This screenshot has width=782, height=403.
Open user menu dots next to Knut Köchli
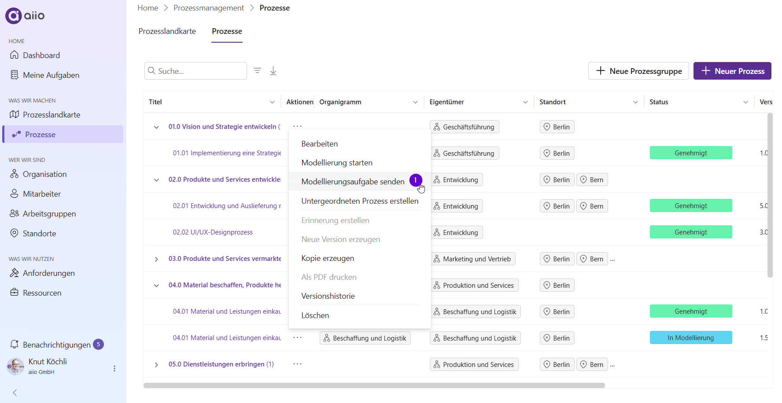pyautogui.click(x=114, y=369)
